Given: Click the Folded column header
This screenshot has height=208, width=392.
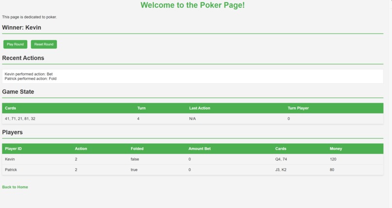Looking at the screenshot, I should coord(137,149).
